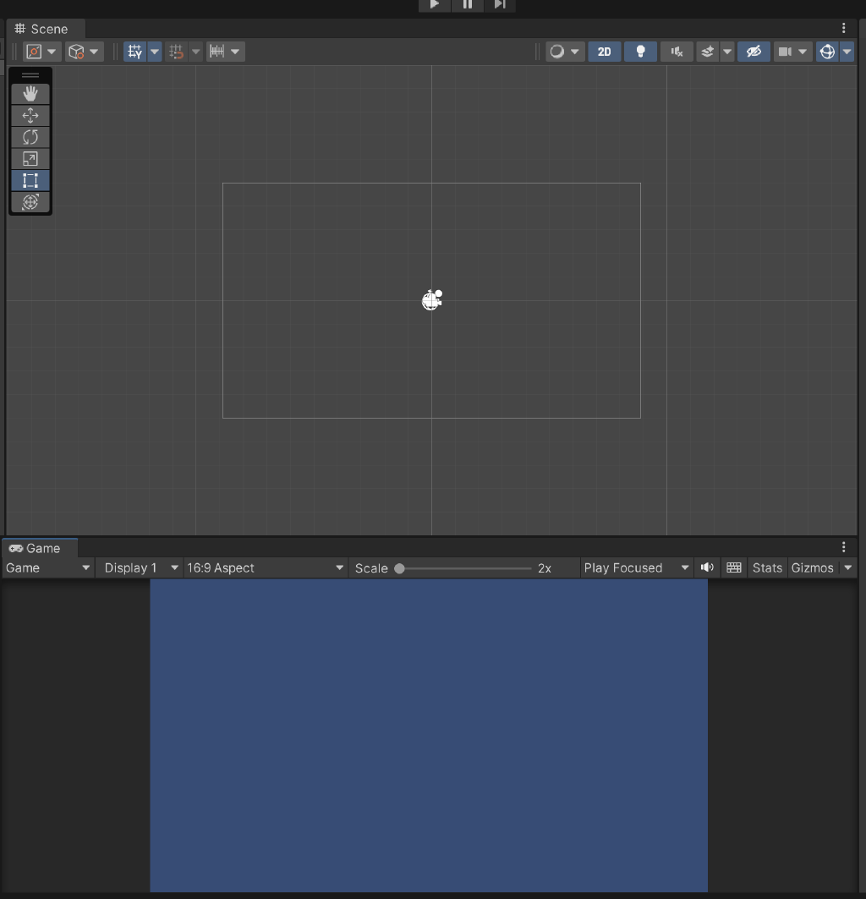The width and height of the screenshot is (866, 899).
Task: Click the tools overlay handle at its top
Action: 30,75
